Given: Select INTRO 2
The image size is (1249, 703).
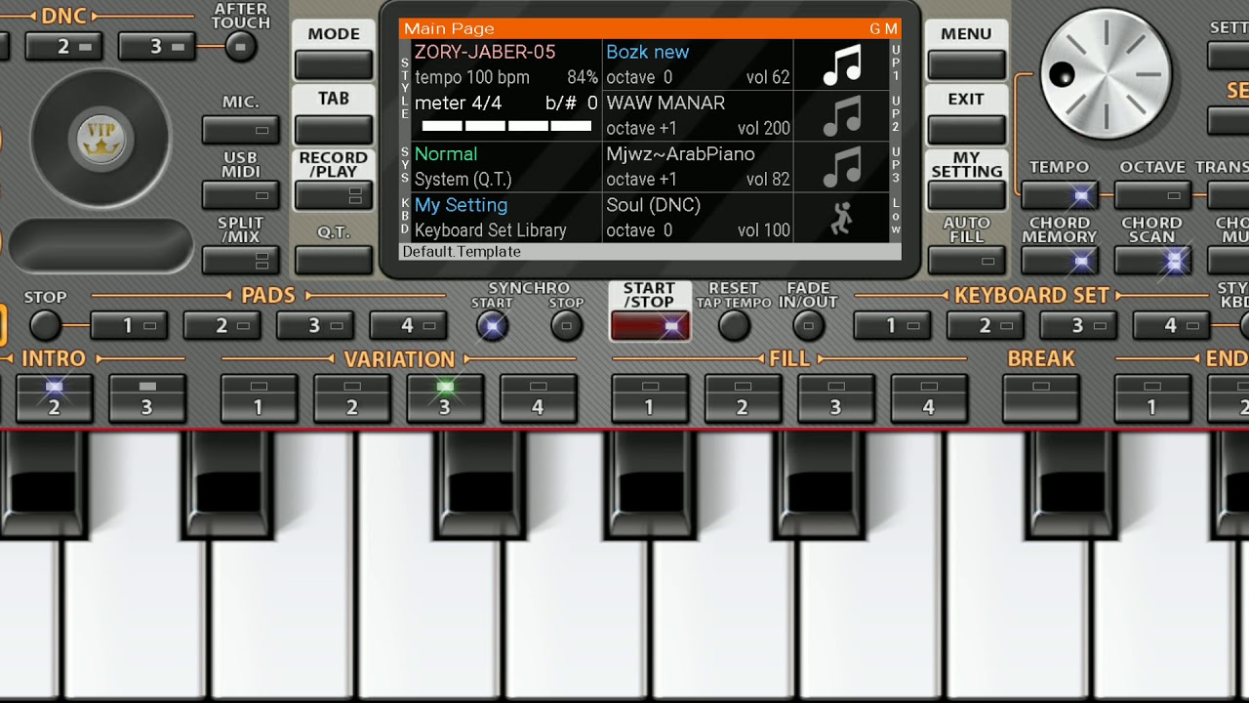Looking at the screenshot, I should [55, 397].
